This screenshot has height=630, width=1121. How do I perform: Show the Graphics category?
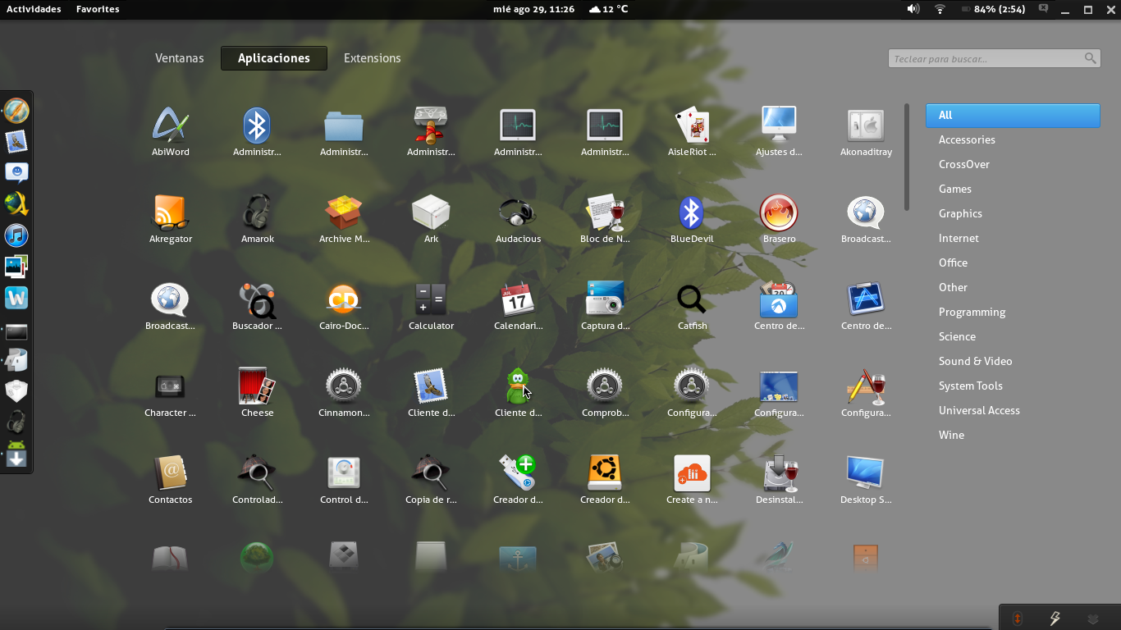coord(960,213)
